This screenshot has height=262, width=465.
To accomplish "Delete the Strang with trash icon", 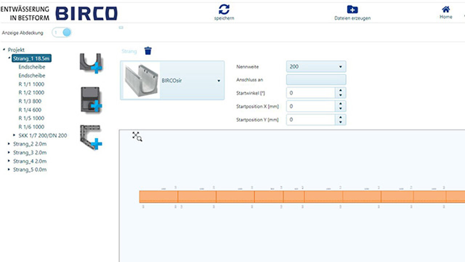I will (148, 51).
